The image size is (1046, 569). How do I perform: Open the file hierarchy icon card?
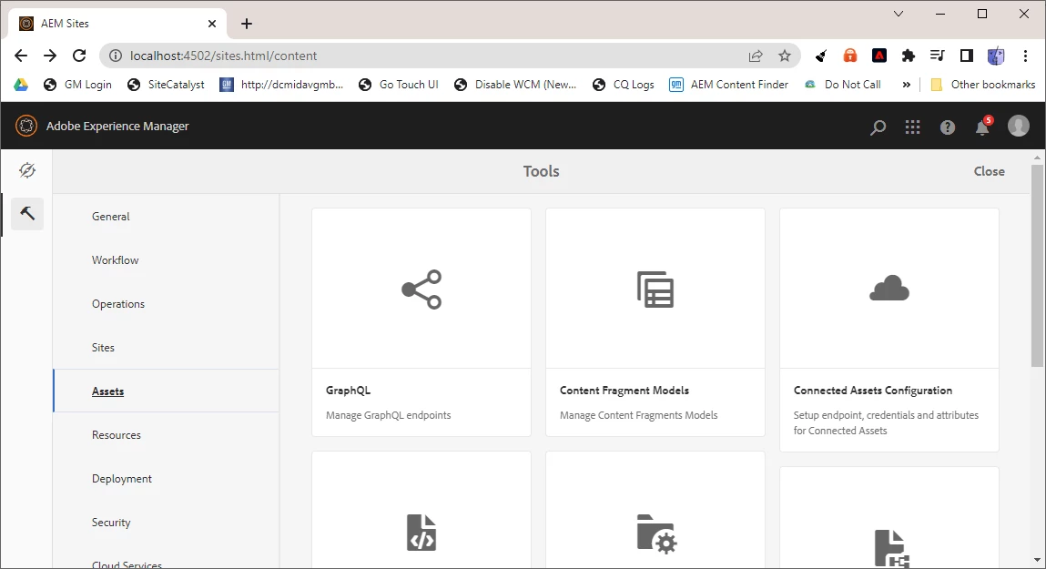click(x=891, y=548)
